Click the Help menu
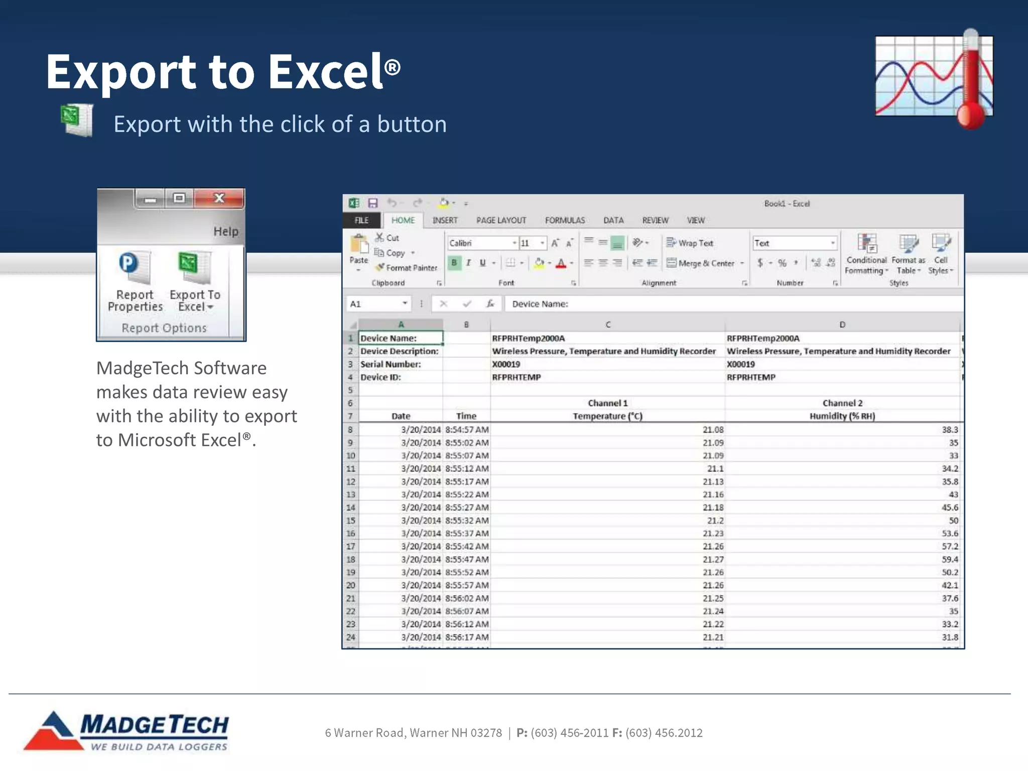 225,231
